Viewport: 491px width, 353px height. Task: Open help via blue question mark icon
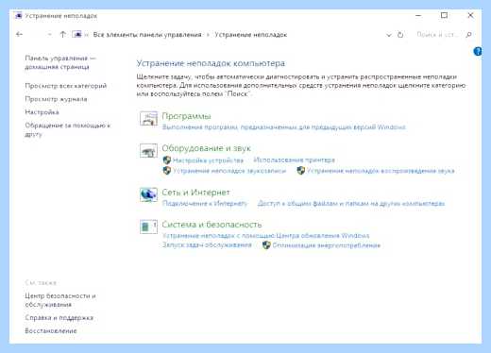coord(478,51)
